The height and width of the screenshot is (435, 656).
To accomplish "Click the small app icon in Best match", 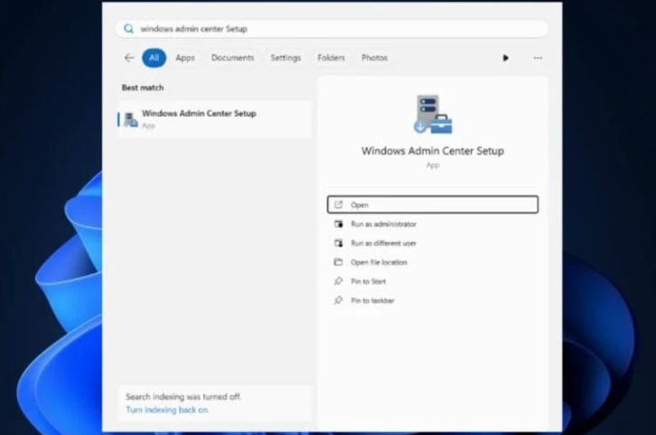I will [131, 119].
